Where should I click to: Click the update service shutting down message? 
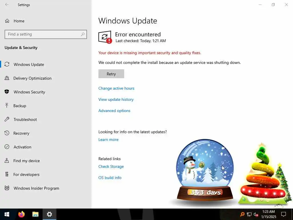point(169,62)
